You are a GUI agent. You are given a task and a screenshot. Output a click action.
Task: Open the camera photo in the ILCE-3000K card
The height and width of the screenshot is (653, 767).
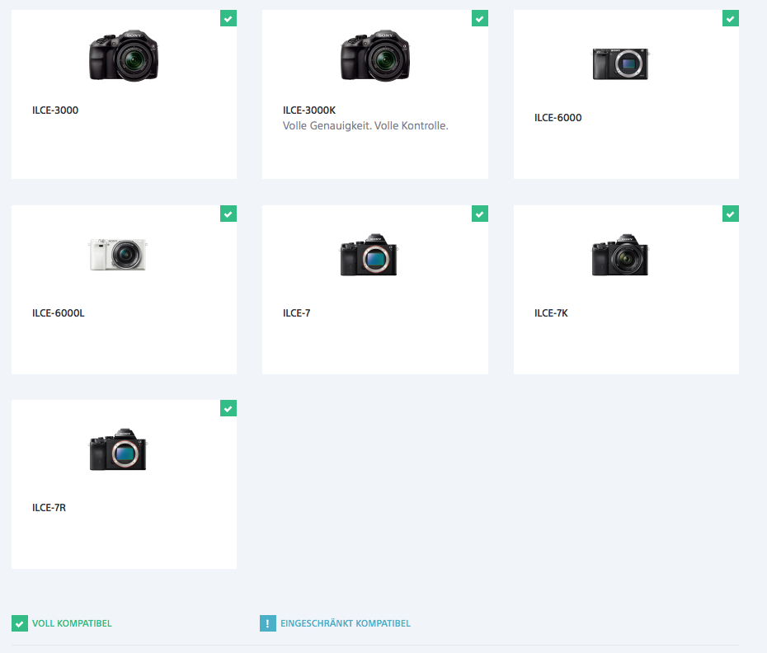point(375,56)
